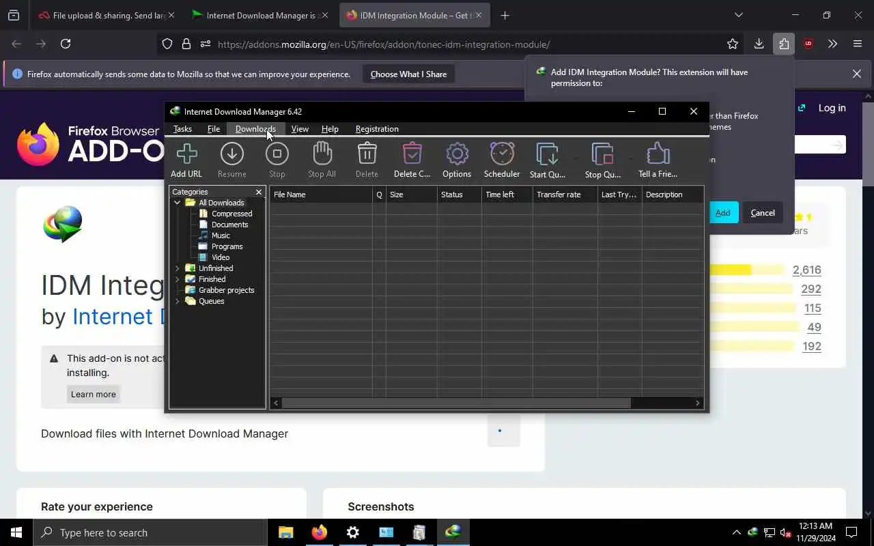The image size is (874, 546).
Task: Collapse the All Downloads tree node
Action: tap(178, 203)
